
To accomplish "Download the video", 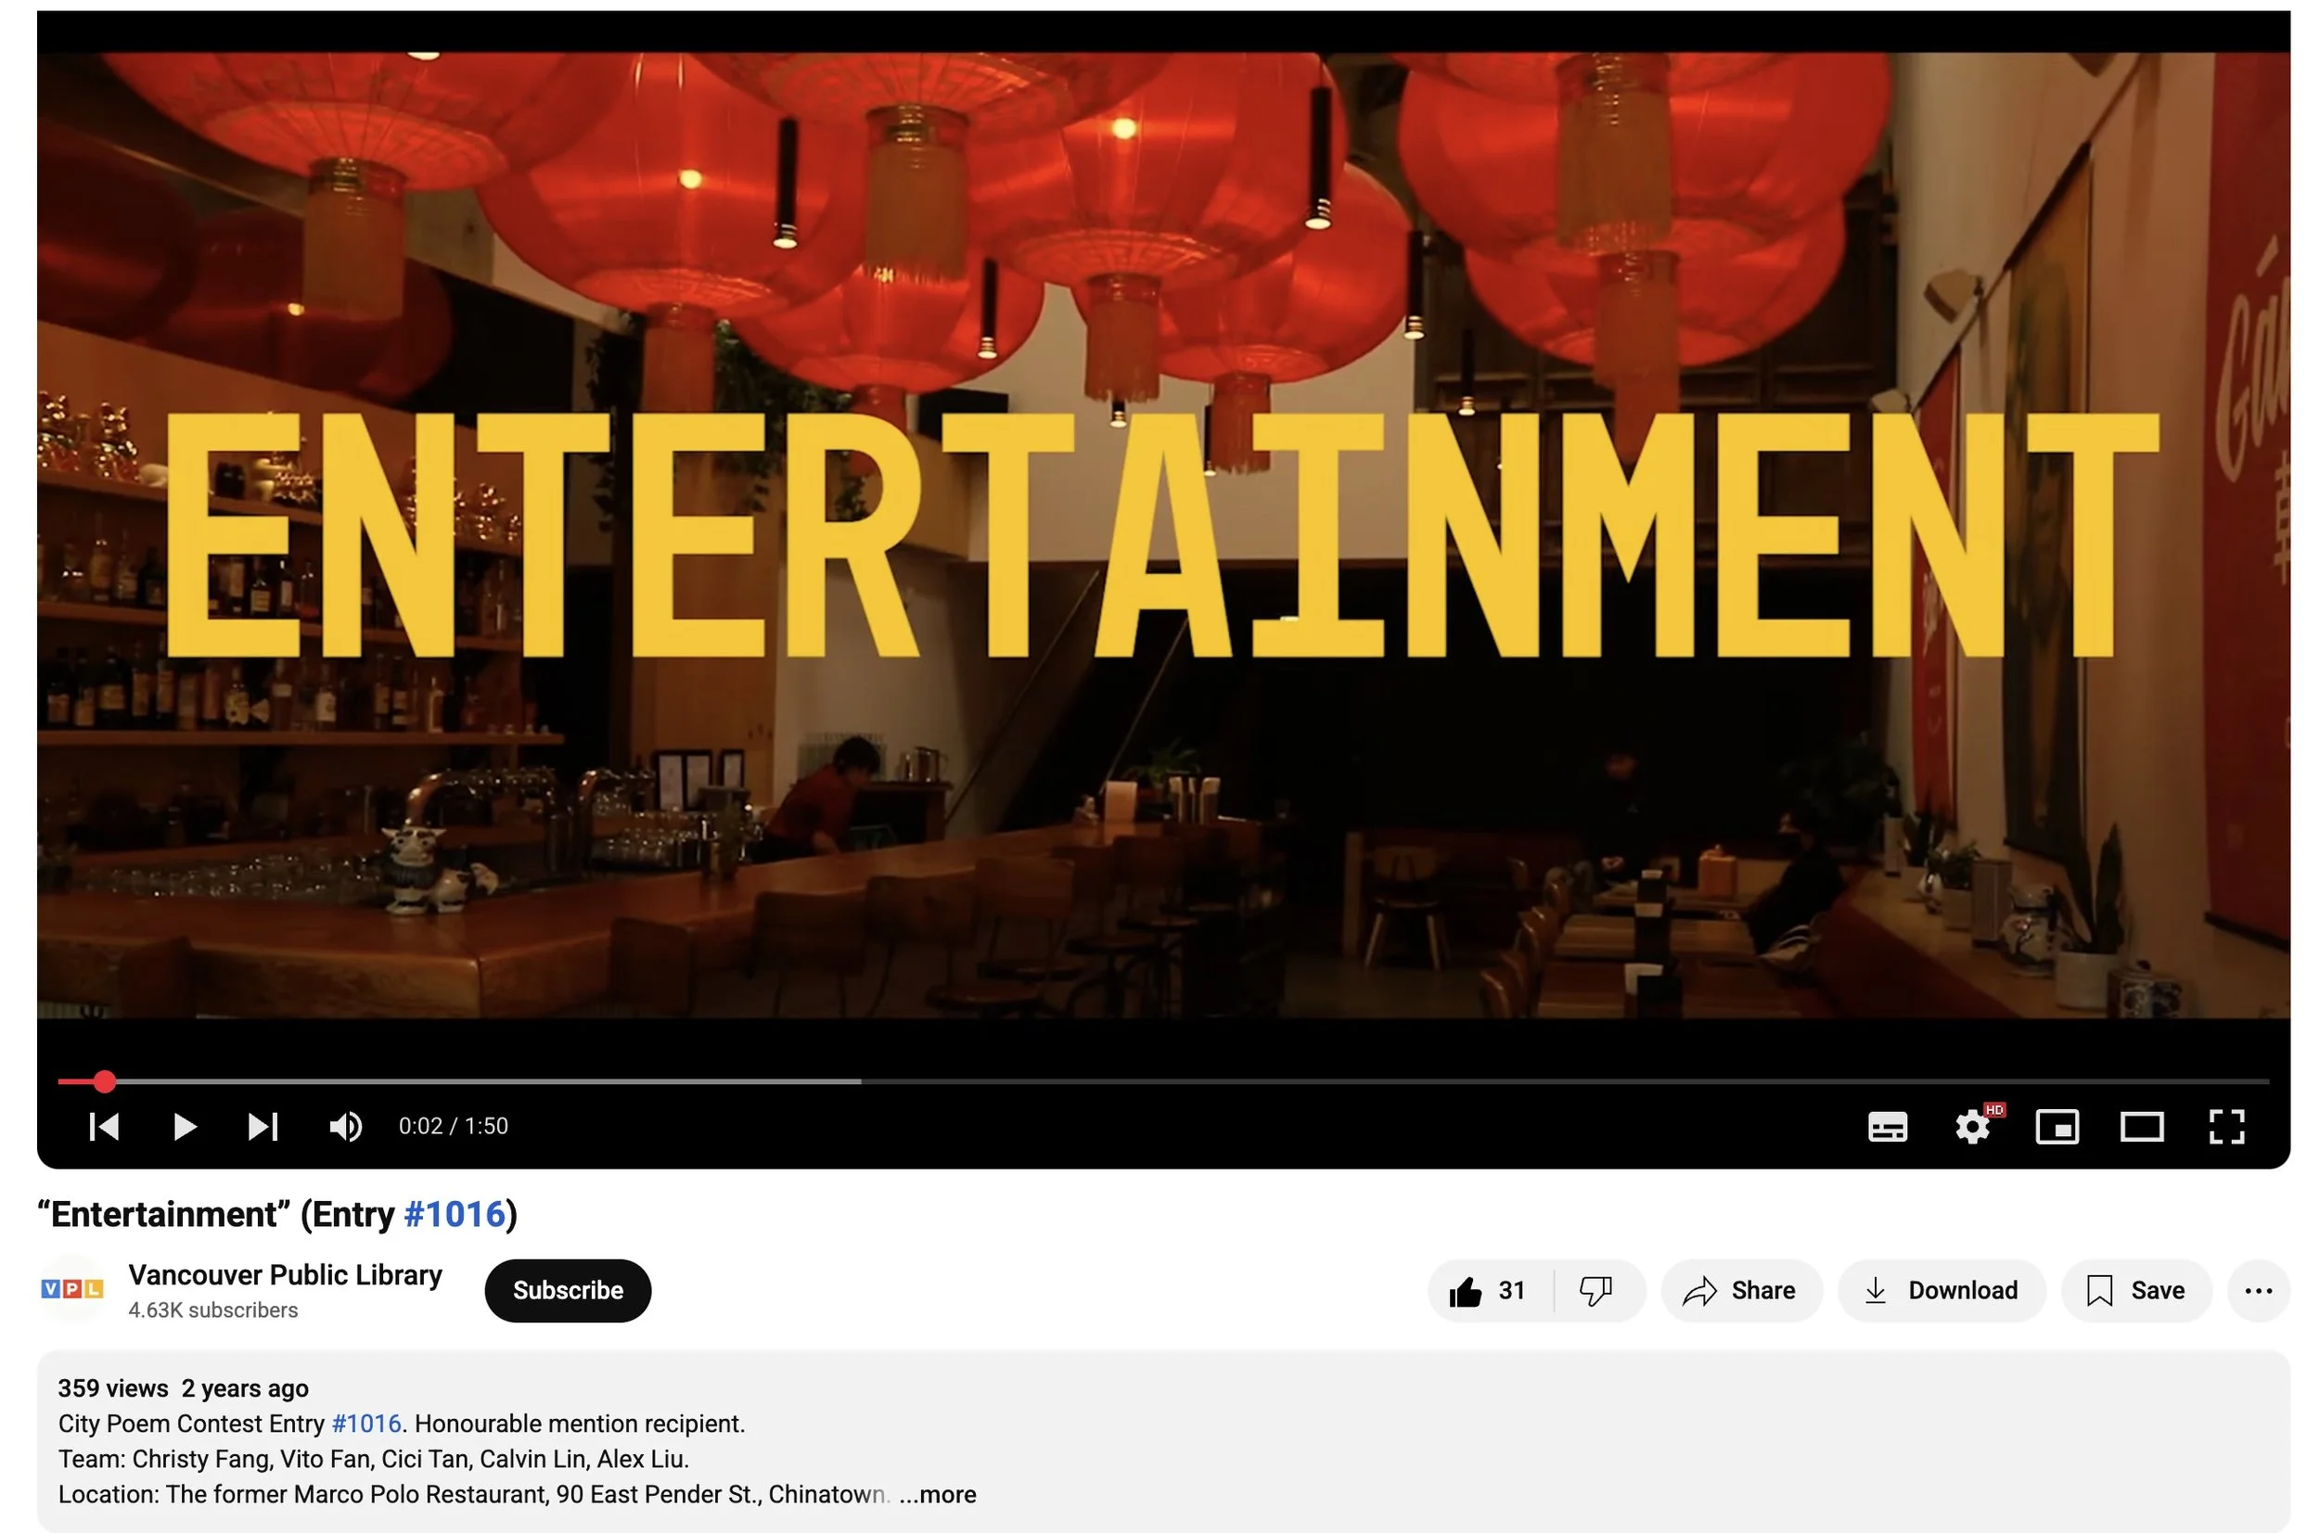I will [1941, 1291].
